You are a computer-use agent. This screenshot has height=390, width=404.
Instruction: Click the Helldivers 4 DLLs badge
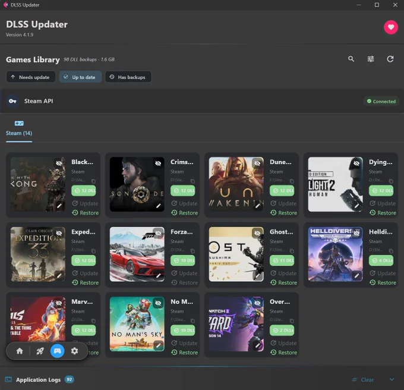pos(381,260)
